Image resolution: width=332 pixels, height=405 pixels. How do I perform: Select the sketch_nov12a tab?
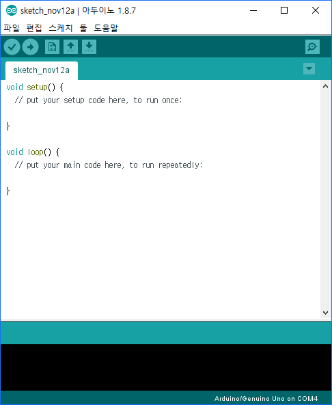click(42, 70)
